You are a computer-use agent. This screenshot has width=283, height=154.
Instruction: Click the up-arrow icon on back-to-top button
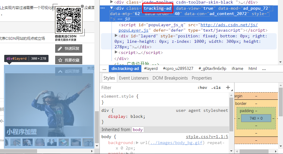click(60, 71)
